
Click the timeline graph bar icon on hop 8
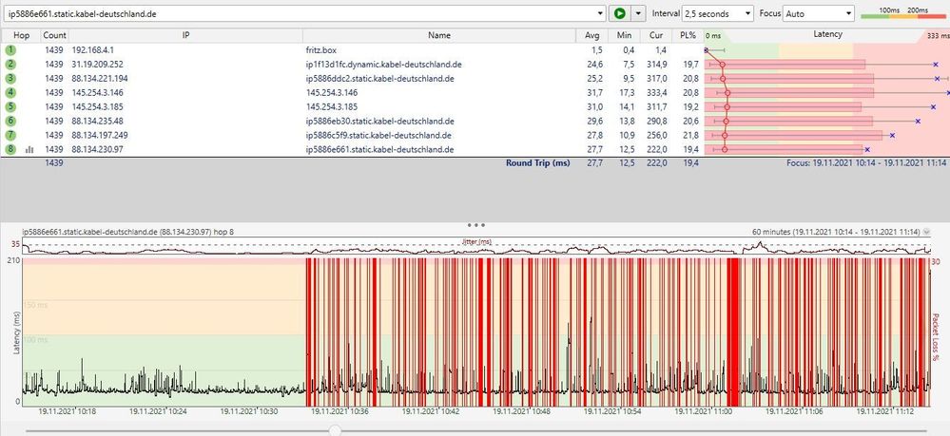(29, 149)
